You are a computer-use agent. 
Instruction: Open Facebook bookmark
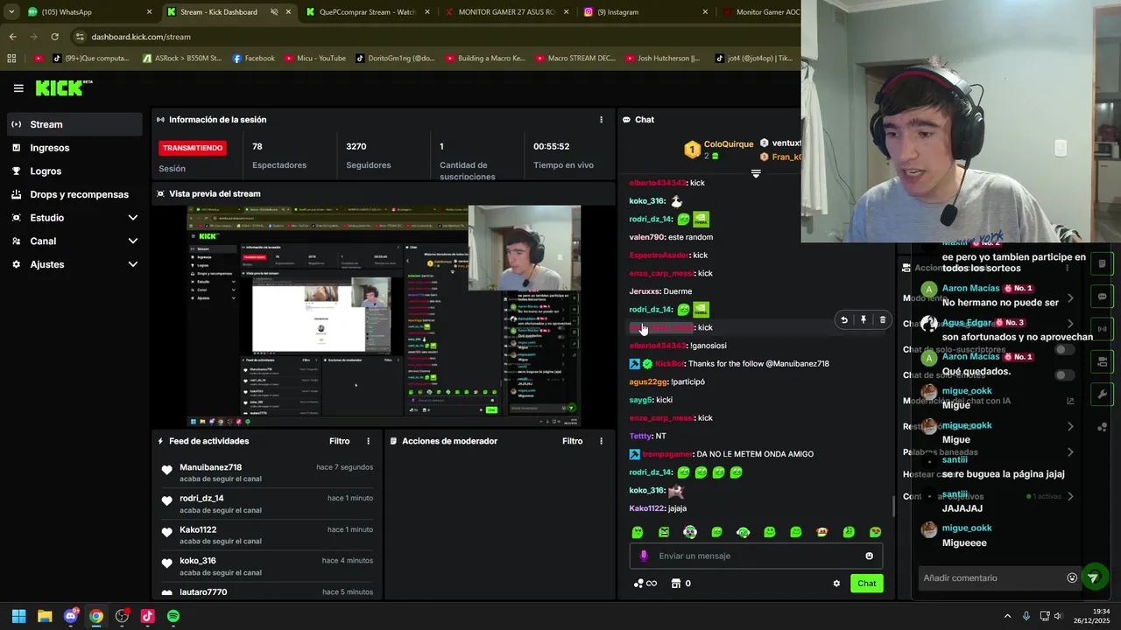254,59
